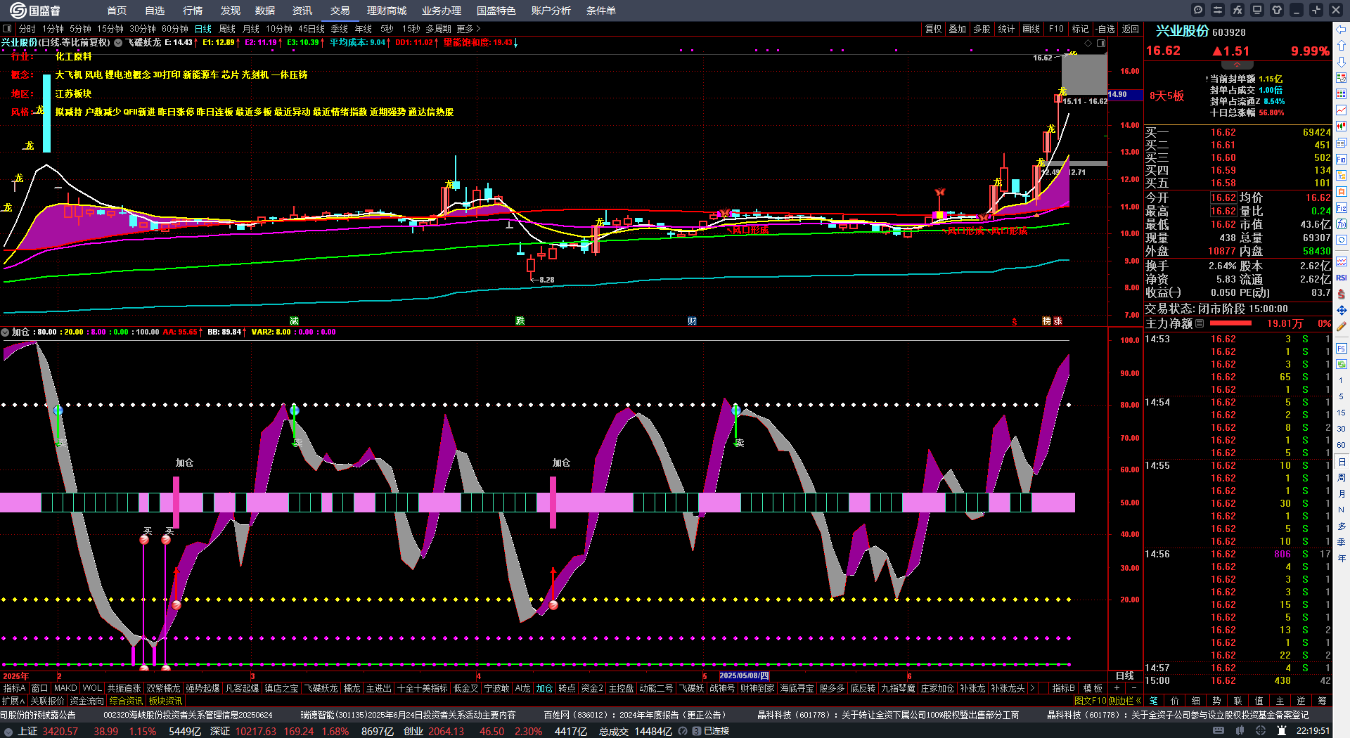Expand the 飞碟妖龙 indicator dropdown arrow
Viewport: 1350px width, 738px height.
click(118, 43)
